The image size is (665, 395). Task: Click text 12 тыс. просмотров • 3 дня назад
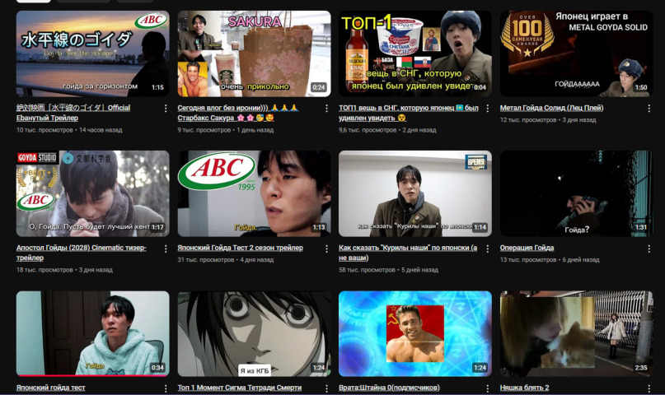click(548, 120)
